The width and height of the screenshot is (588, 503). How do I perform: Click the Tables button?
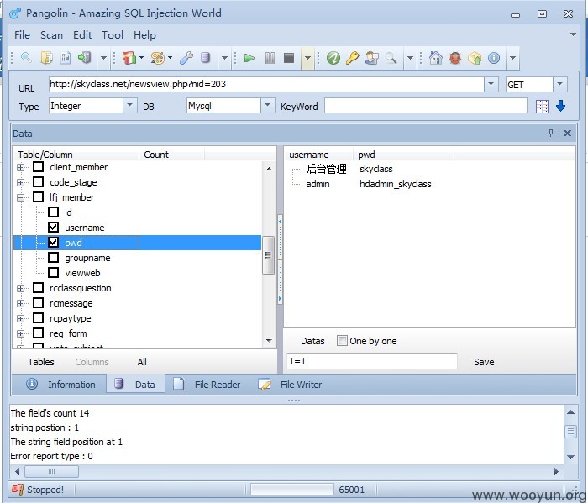[x=41, y=362]
